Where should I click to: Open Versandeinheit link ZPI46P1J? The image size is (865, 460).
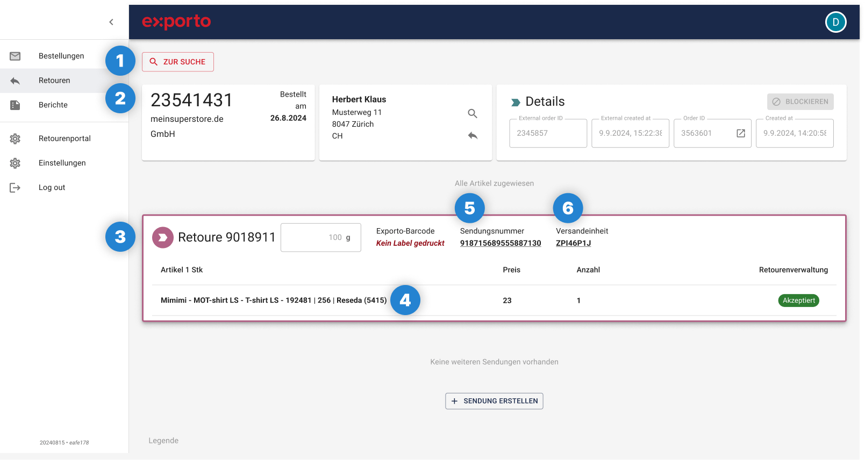click(574, 243)
